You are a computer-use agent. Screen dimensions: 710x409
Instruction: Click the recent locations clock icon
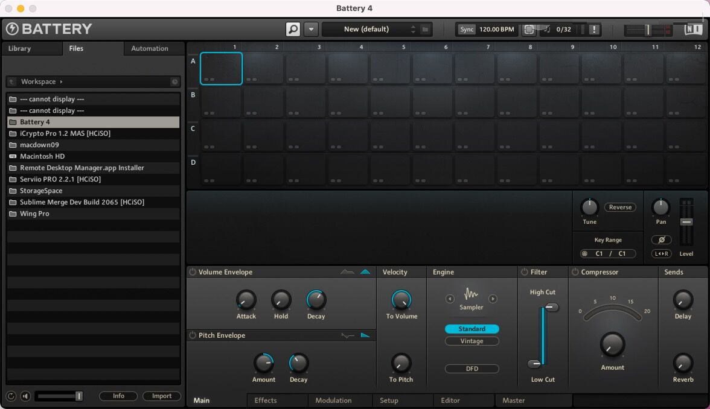pos(174,81)
